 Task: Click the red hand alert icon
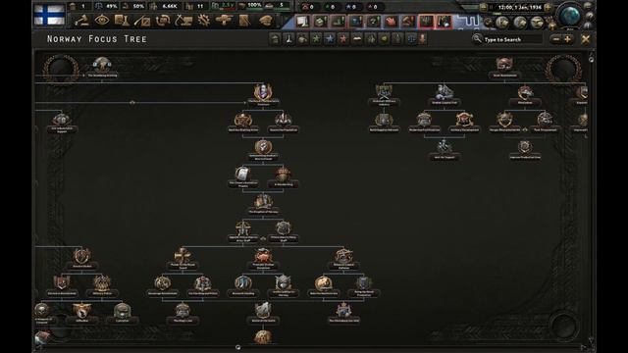(391, 22)
